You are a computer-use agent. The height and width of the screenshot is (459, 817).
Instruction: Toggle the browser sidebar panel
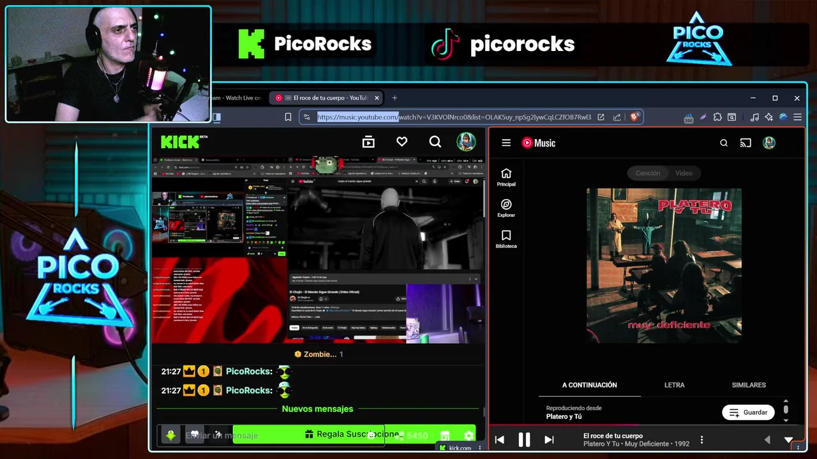[216, 117]
